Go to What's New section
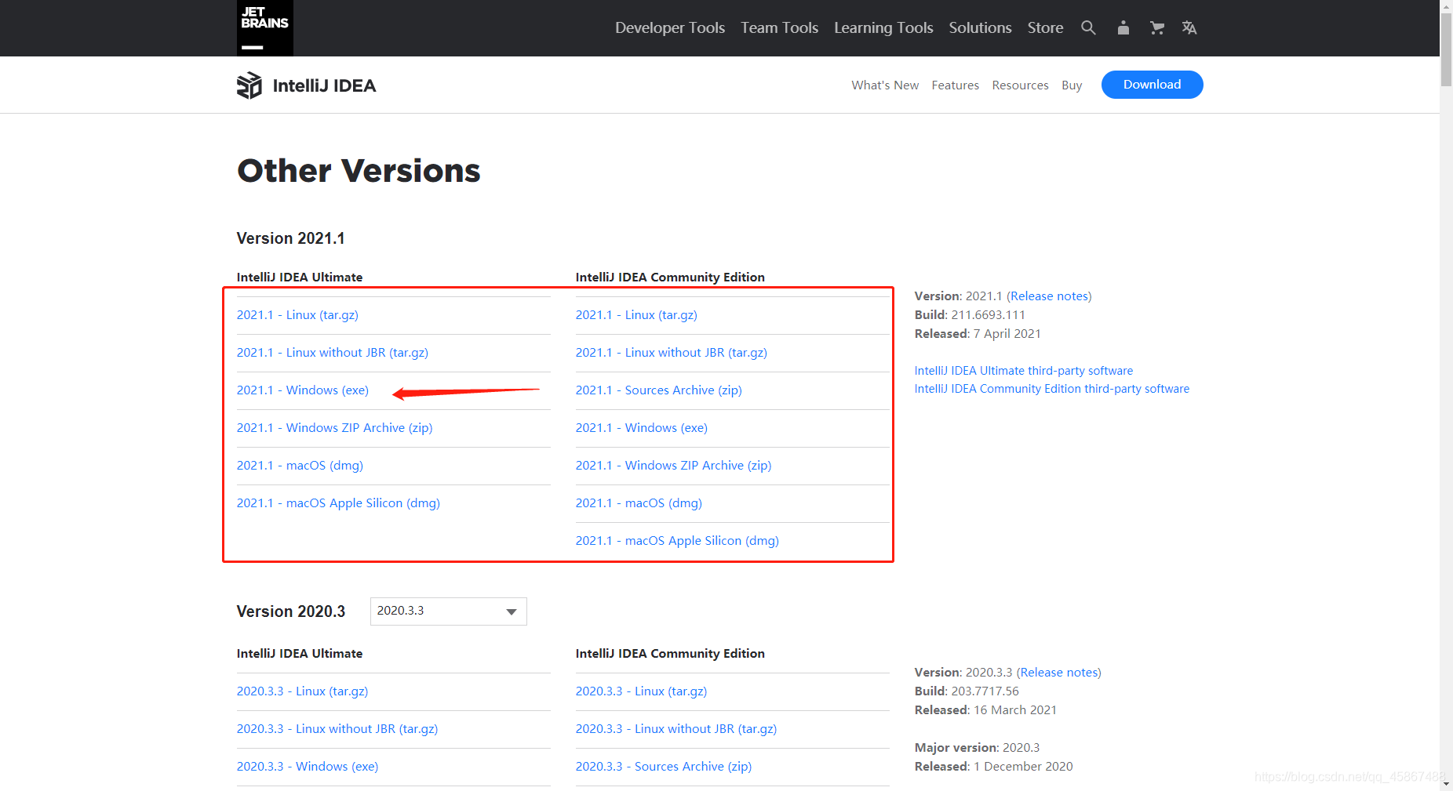The height and width of the screenshot is (791, 1453). click(x=885, y=85)
